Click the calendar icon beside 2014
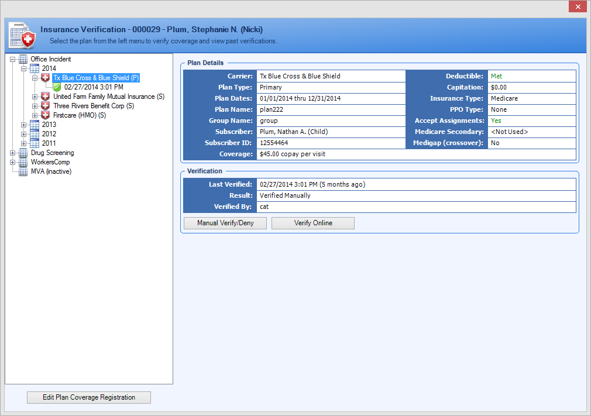 [x=35, y=68]
